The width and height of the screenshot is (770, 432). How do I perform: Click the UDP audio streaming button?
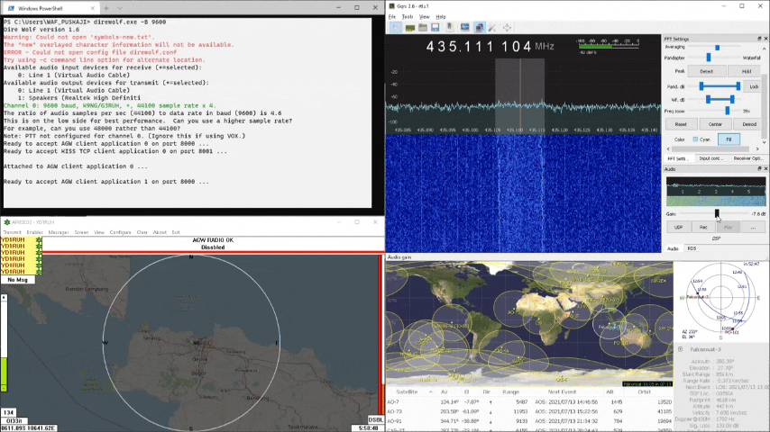pos(678,228)
